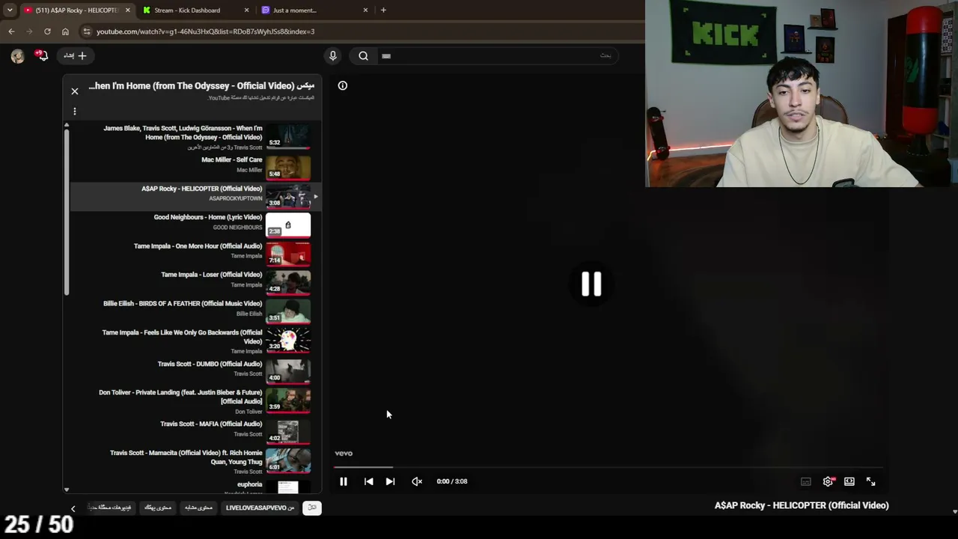Open a new browser tab
The width and height of the screenshot is (958, 539).
point(383,10)
